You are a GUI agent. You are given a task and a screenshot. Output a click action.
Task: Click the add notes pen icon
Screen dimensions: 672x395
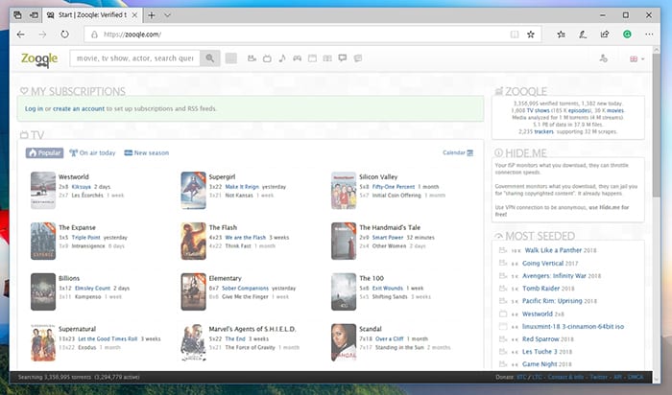pos(583,35)
